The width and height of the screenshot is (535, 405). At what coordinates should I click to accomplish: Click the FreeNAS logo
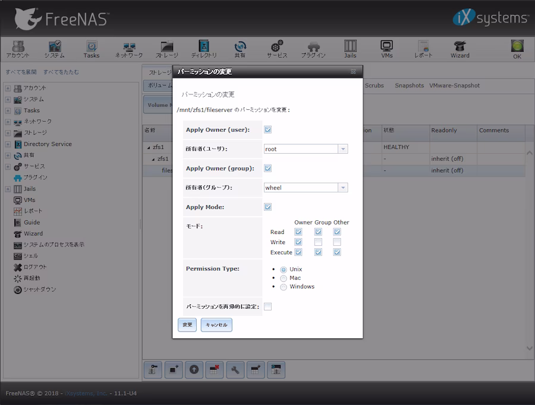pyautogui.click(x=62, y=18)
